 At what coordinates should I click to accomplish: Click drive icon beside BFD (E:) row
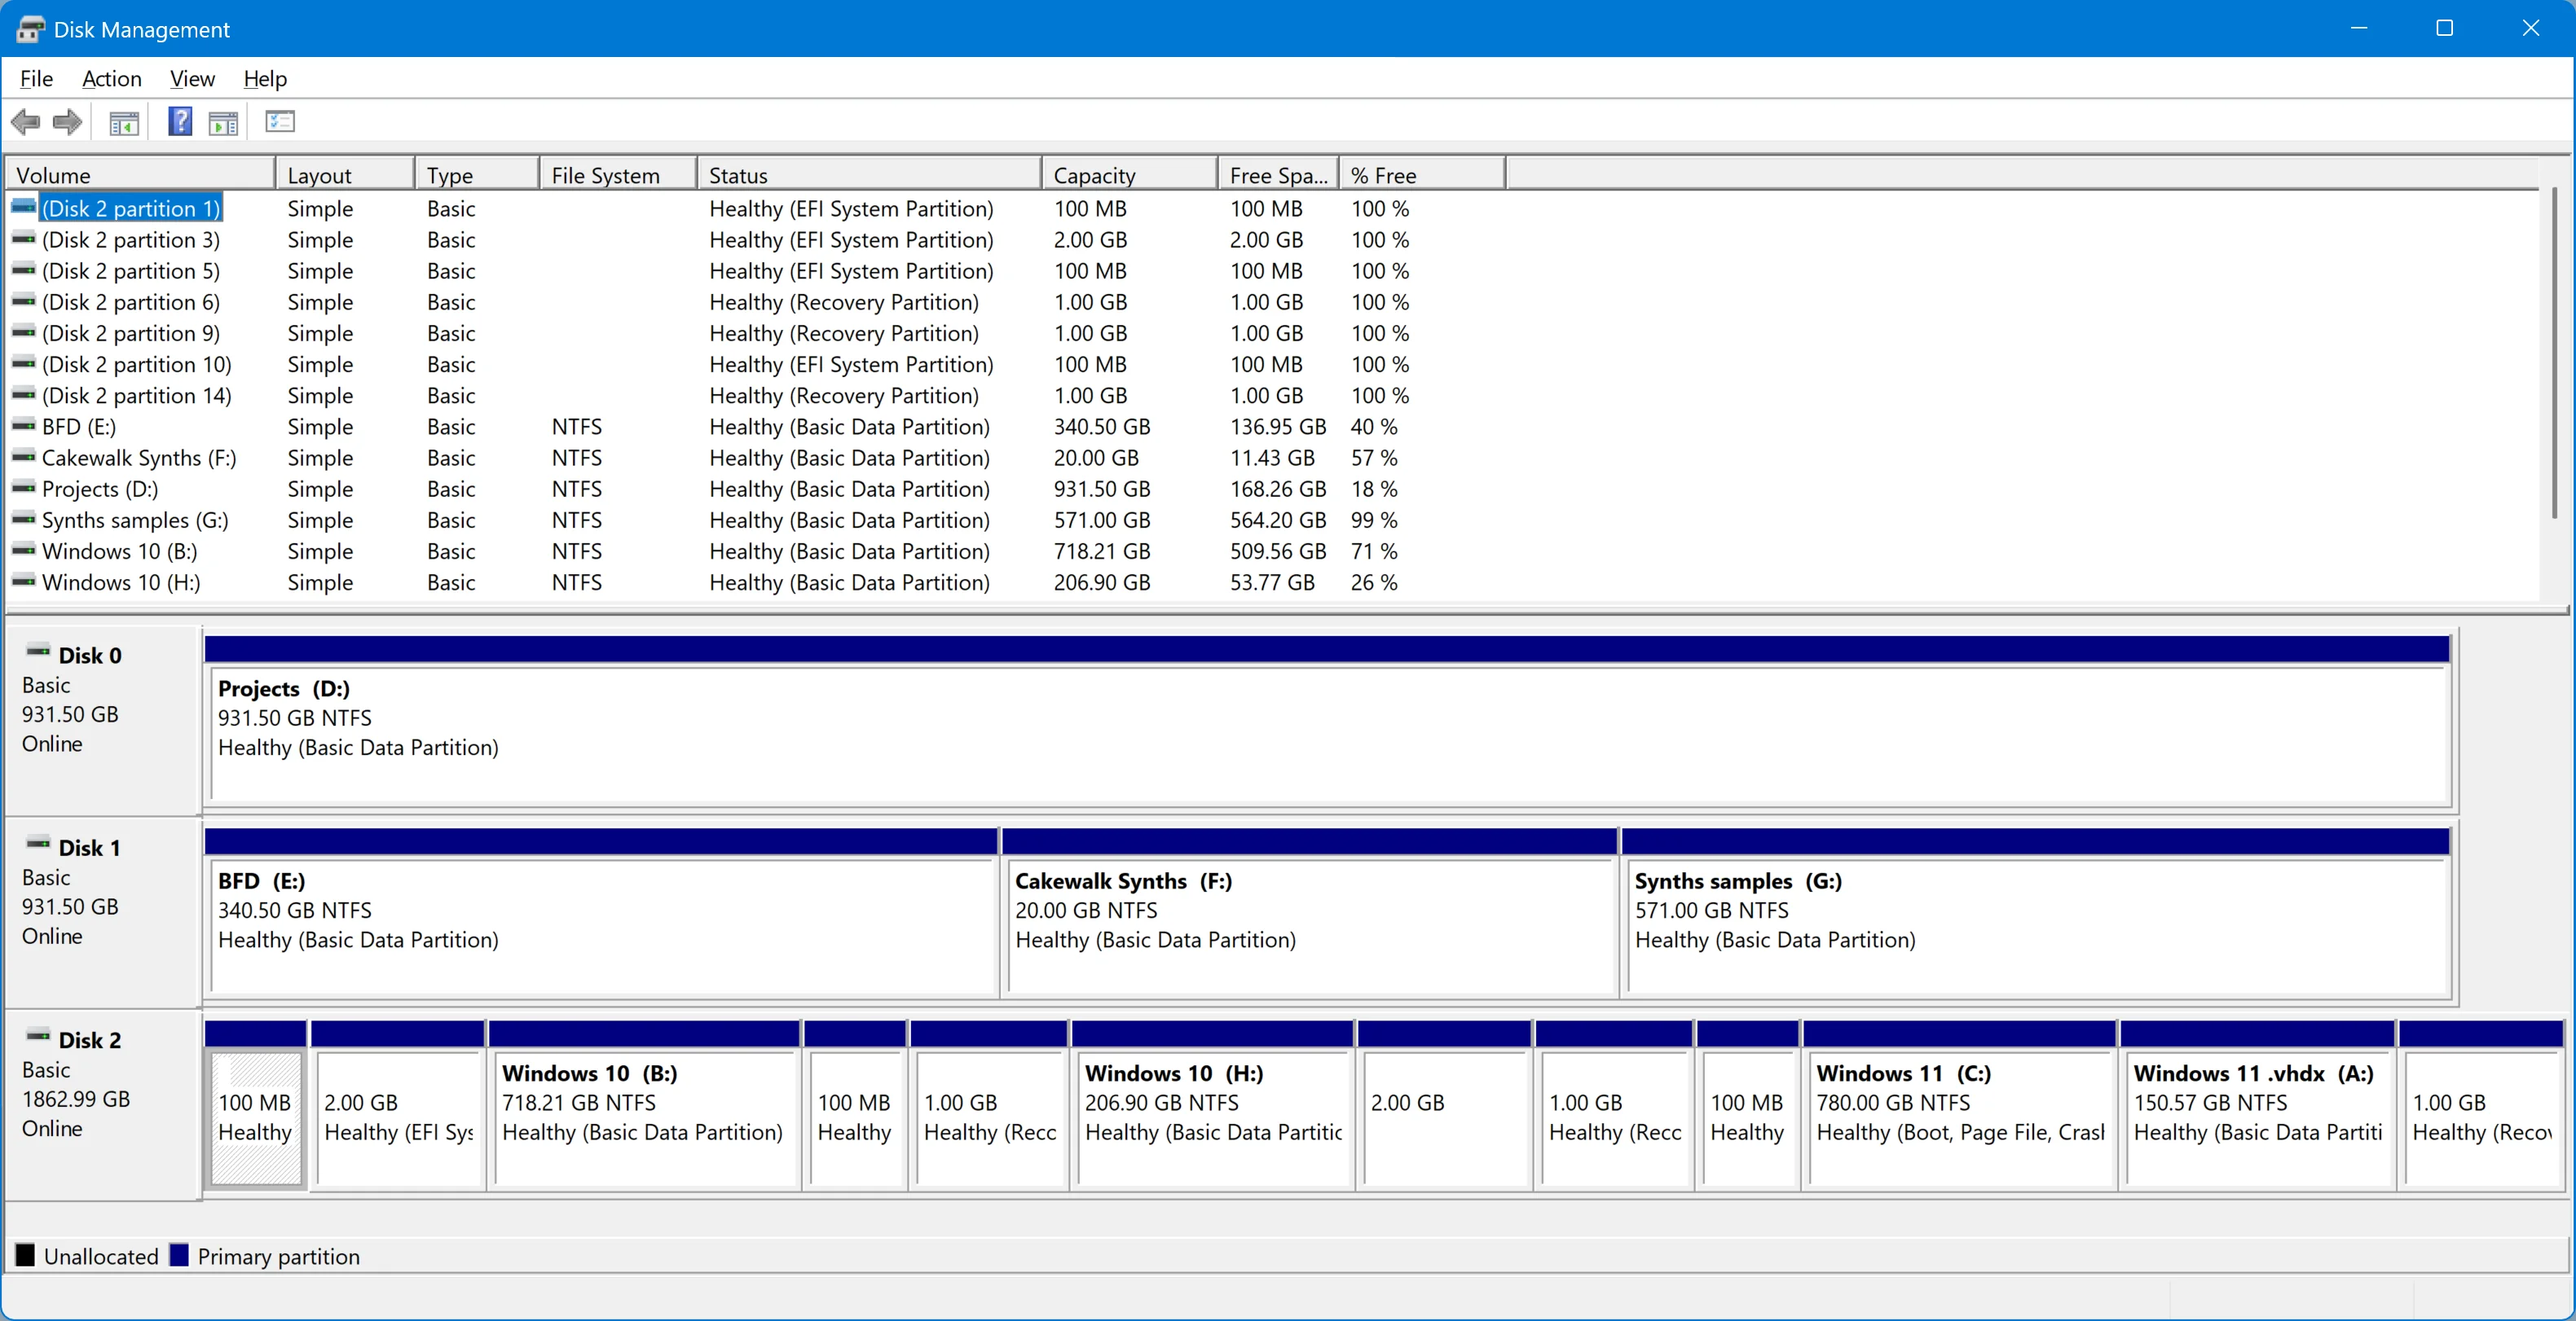(x=24, y=426)
